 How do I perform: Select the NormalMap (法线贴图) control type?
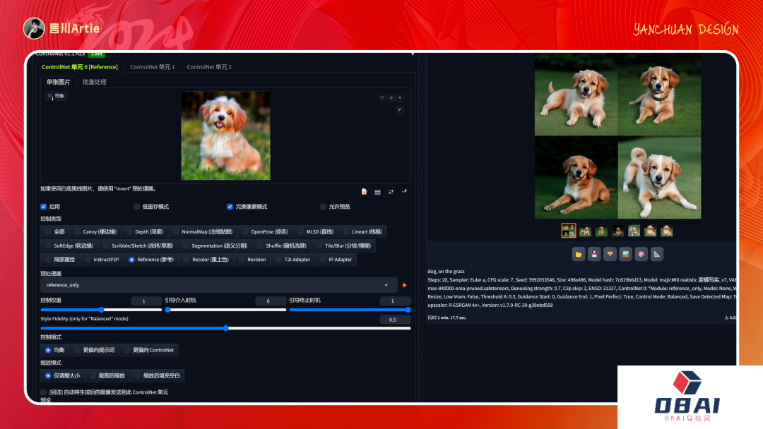(x=203, y=231)
